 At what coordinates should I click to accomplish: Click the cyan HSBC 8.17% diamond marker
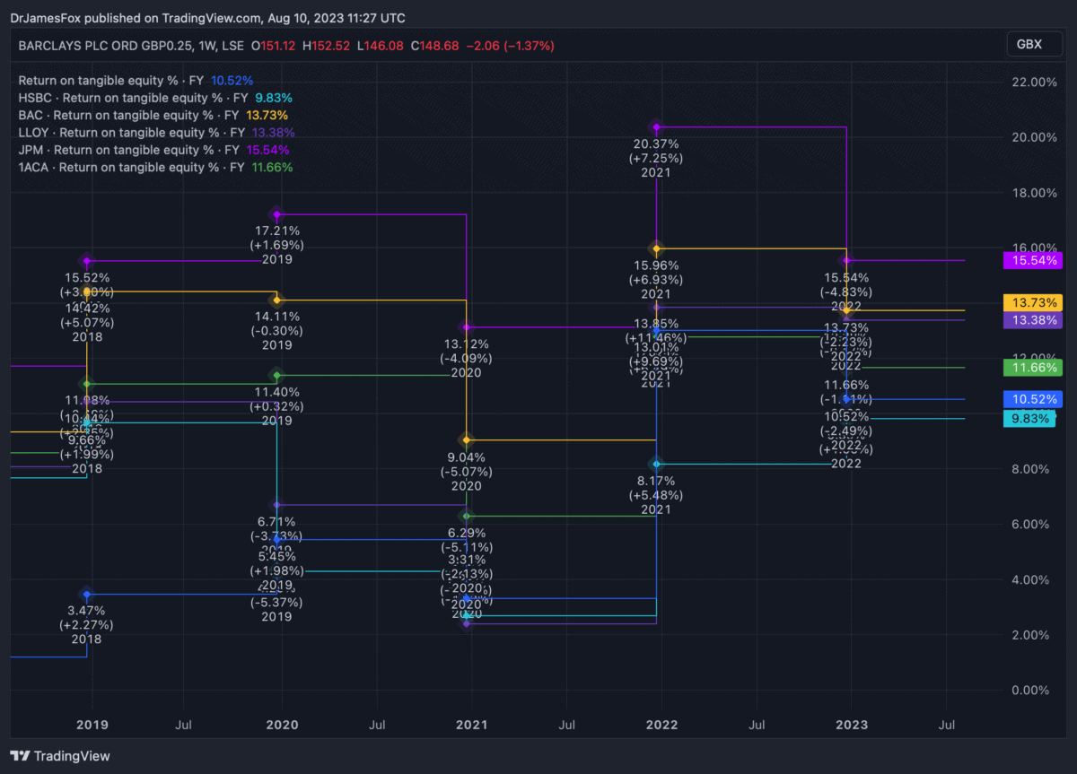click(657, 464)
